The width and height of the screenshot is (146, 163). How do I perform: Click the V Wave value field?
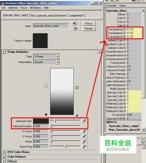pyautogui.click(x=41, y=137)
